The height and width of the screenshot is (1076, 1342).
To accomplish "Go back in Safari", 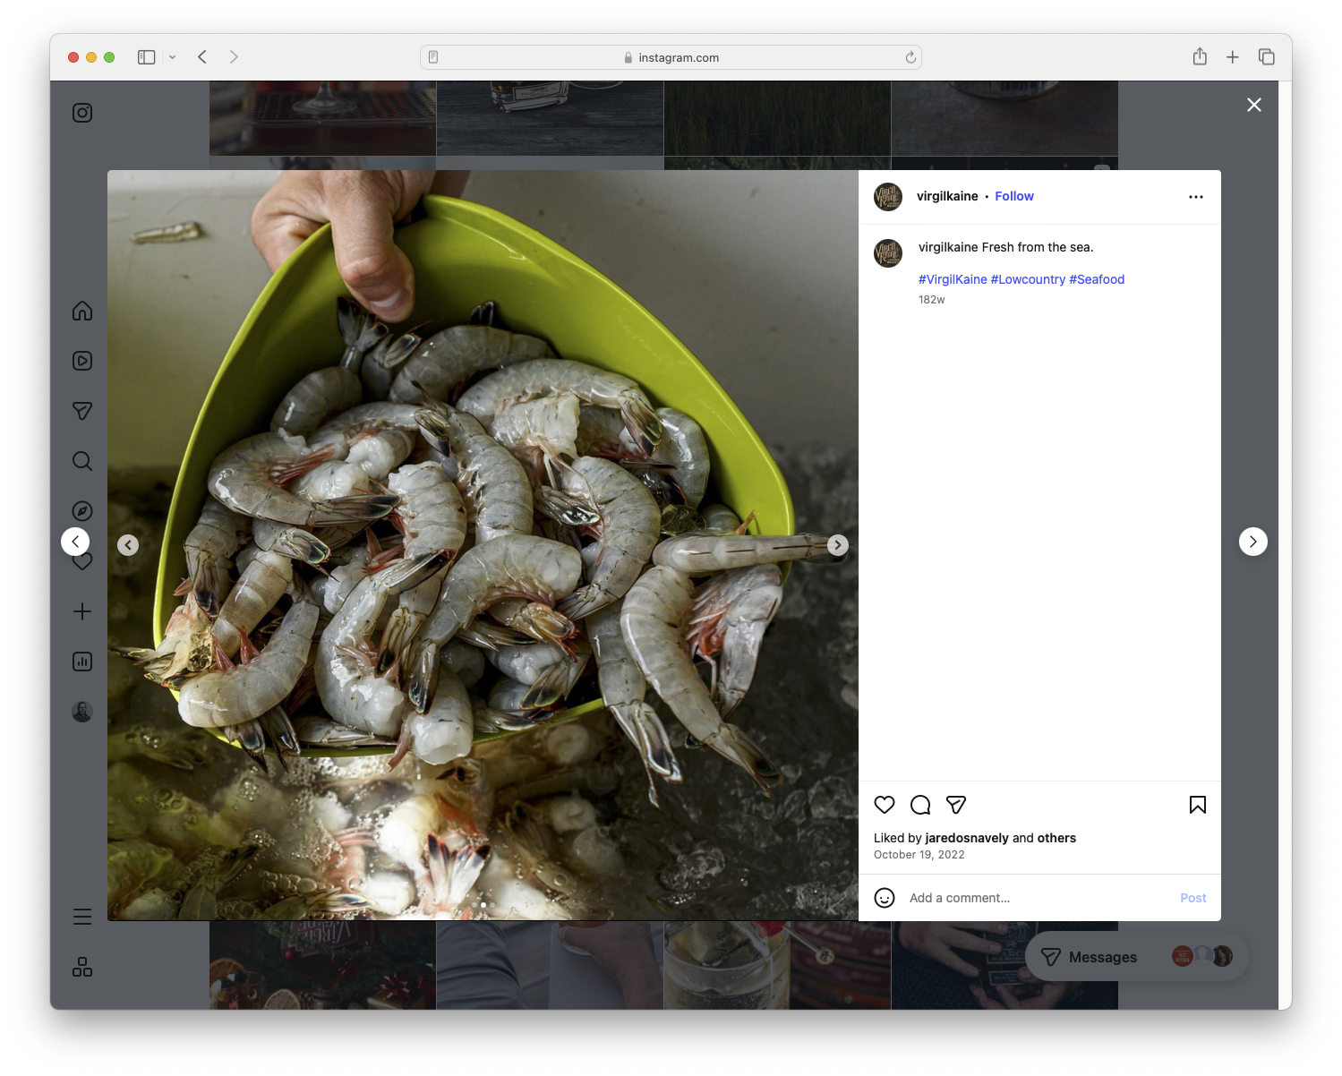I will click(202, 57).
